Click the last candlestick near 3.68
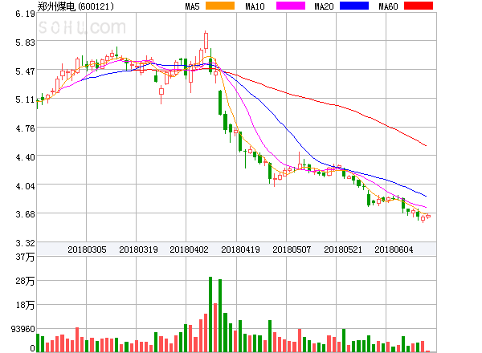The height and width of the screenshot is (353, 482). click(428, 217)
